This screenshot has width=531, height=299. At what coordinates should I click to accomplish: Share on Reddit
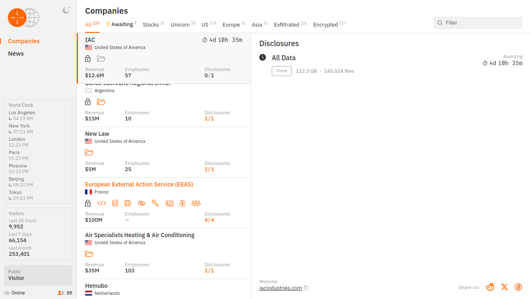[x=490, y=287]
